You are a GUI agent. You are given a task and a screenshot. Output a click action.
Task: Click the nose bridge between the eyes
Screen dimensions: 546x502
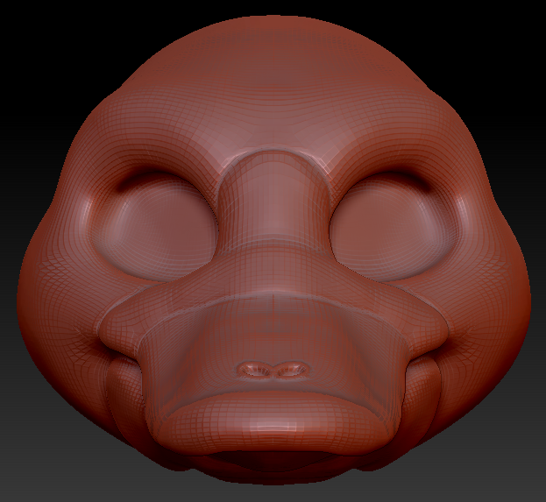[x=273, y=198]
